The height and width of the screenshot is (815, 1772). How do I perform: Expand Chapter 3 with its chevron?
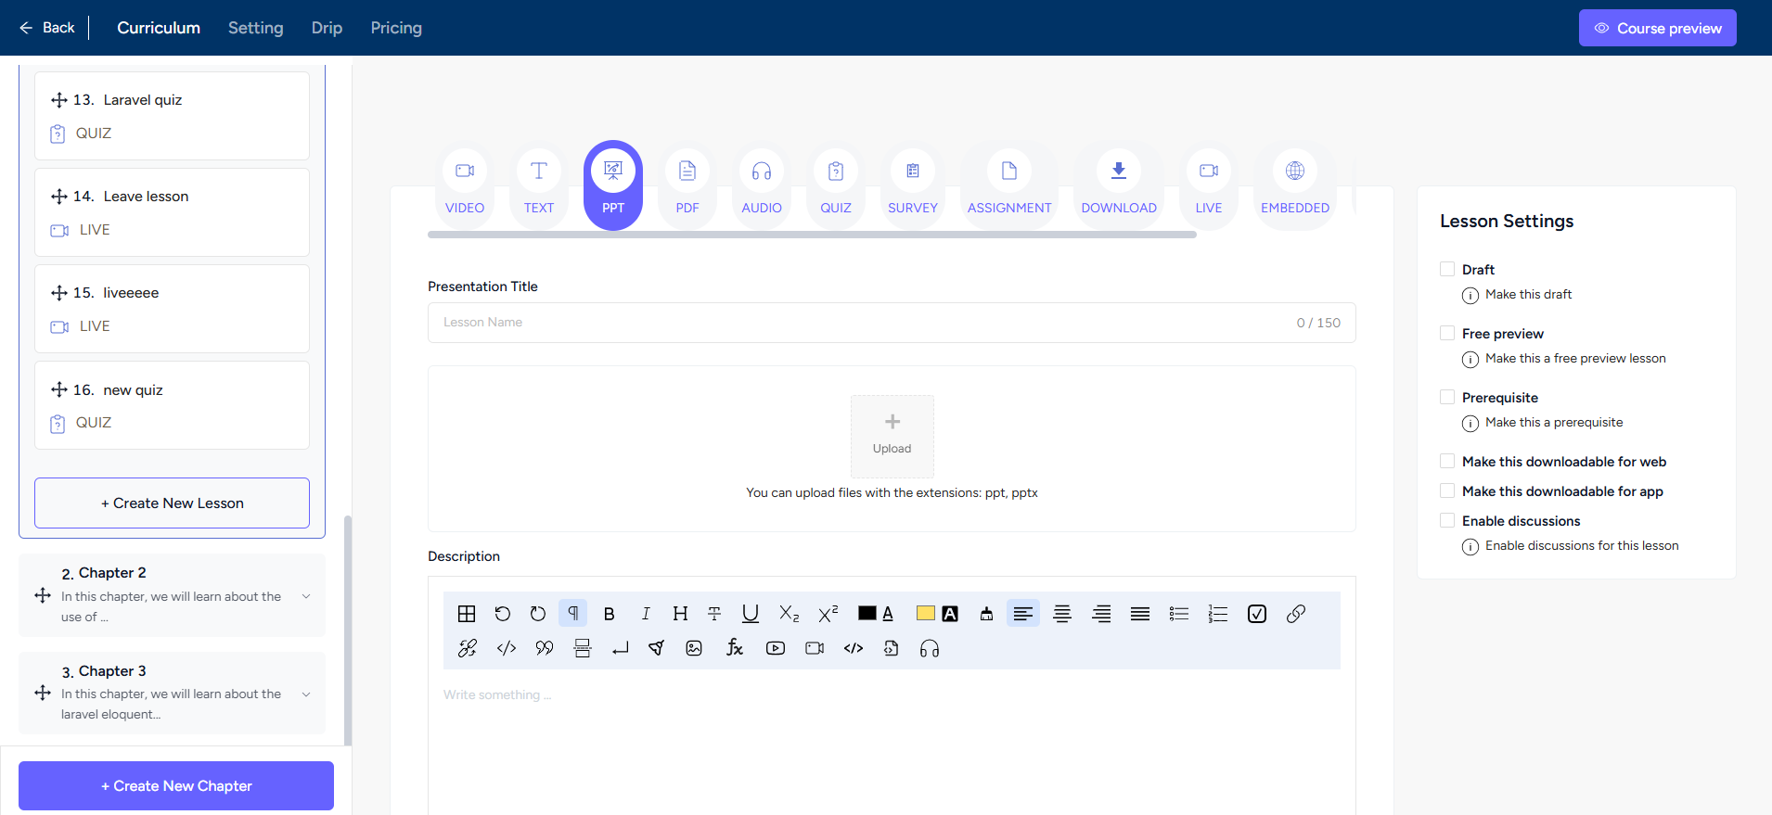(x=306, y=694)
